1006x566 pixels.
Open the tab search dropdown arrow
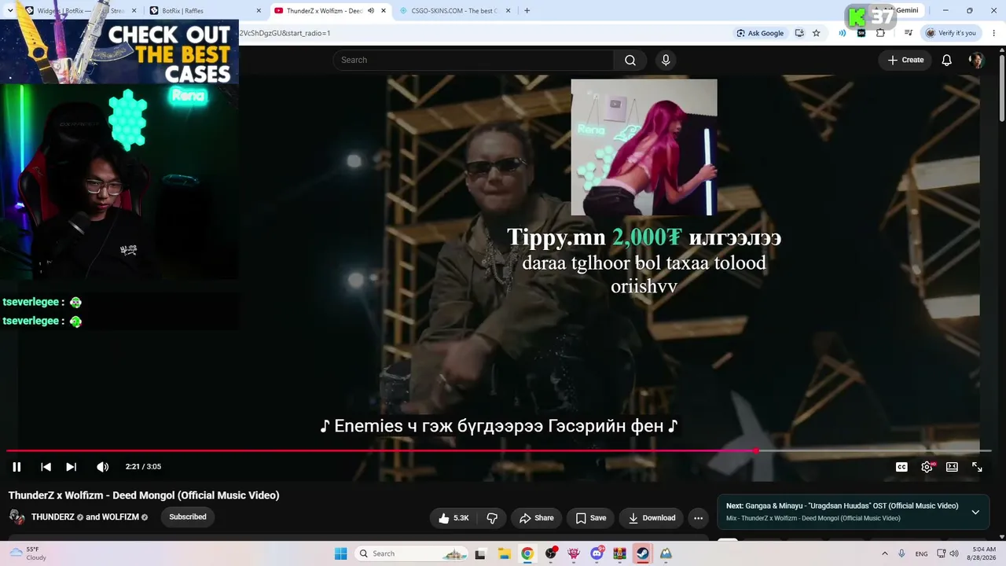click(9, 11)
